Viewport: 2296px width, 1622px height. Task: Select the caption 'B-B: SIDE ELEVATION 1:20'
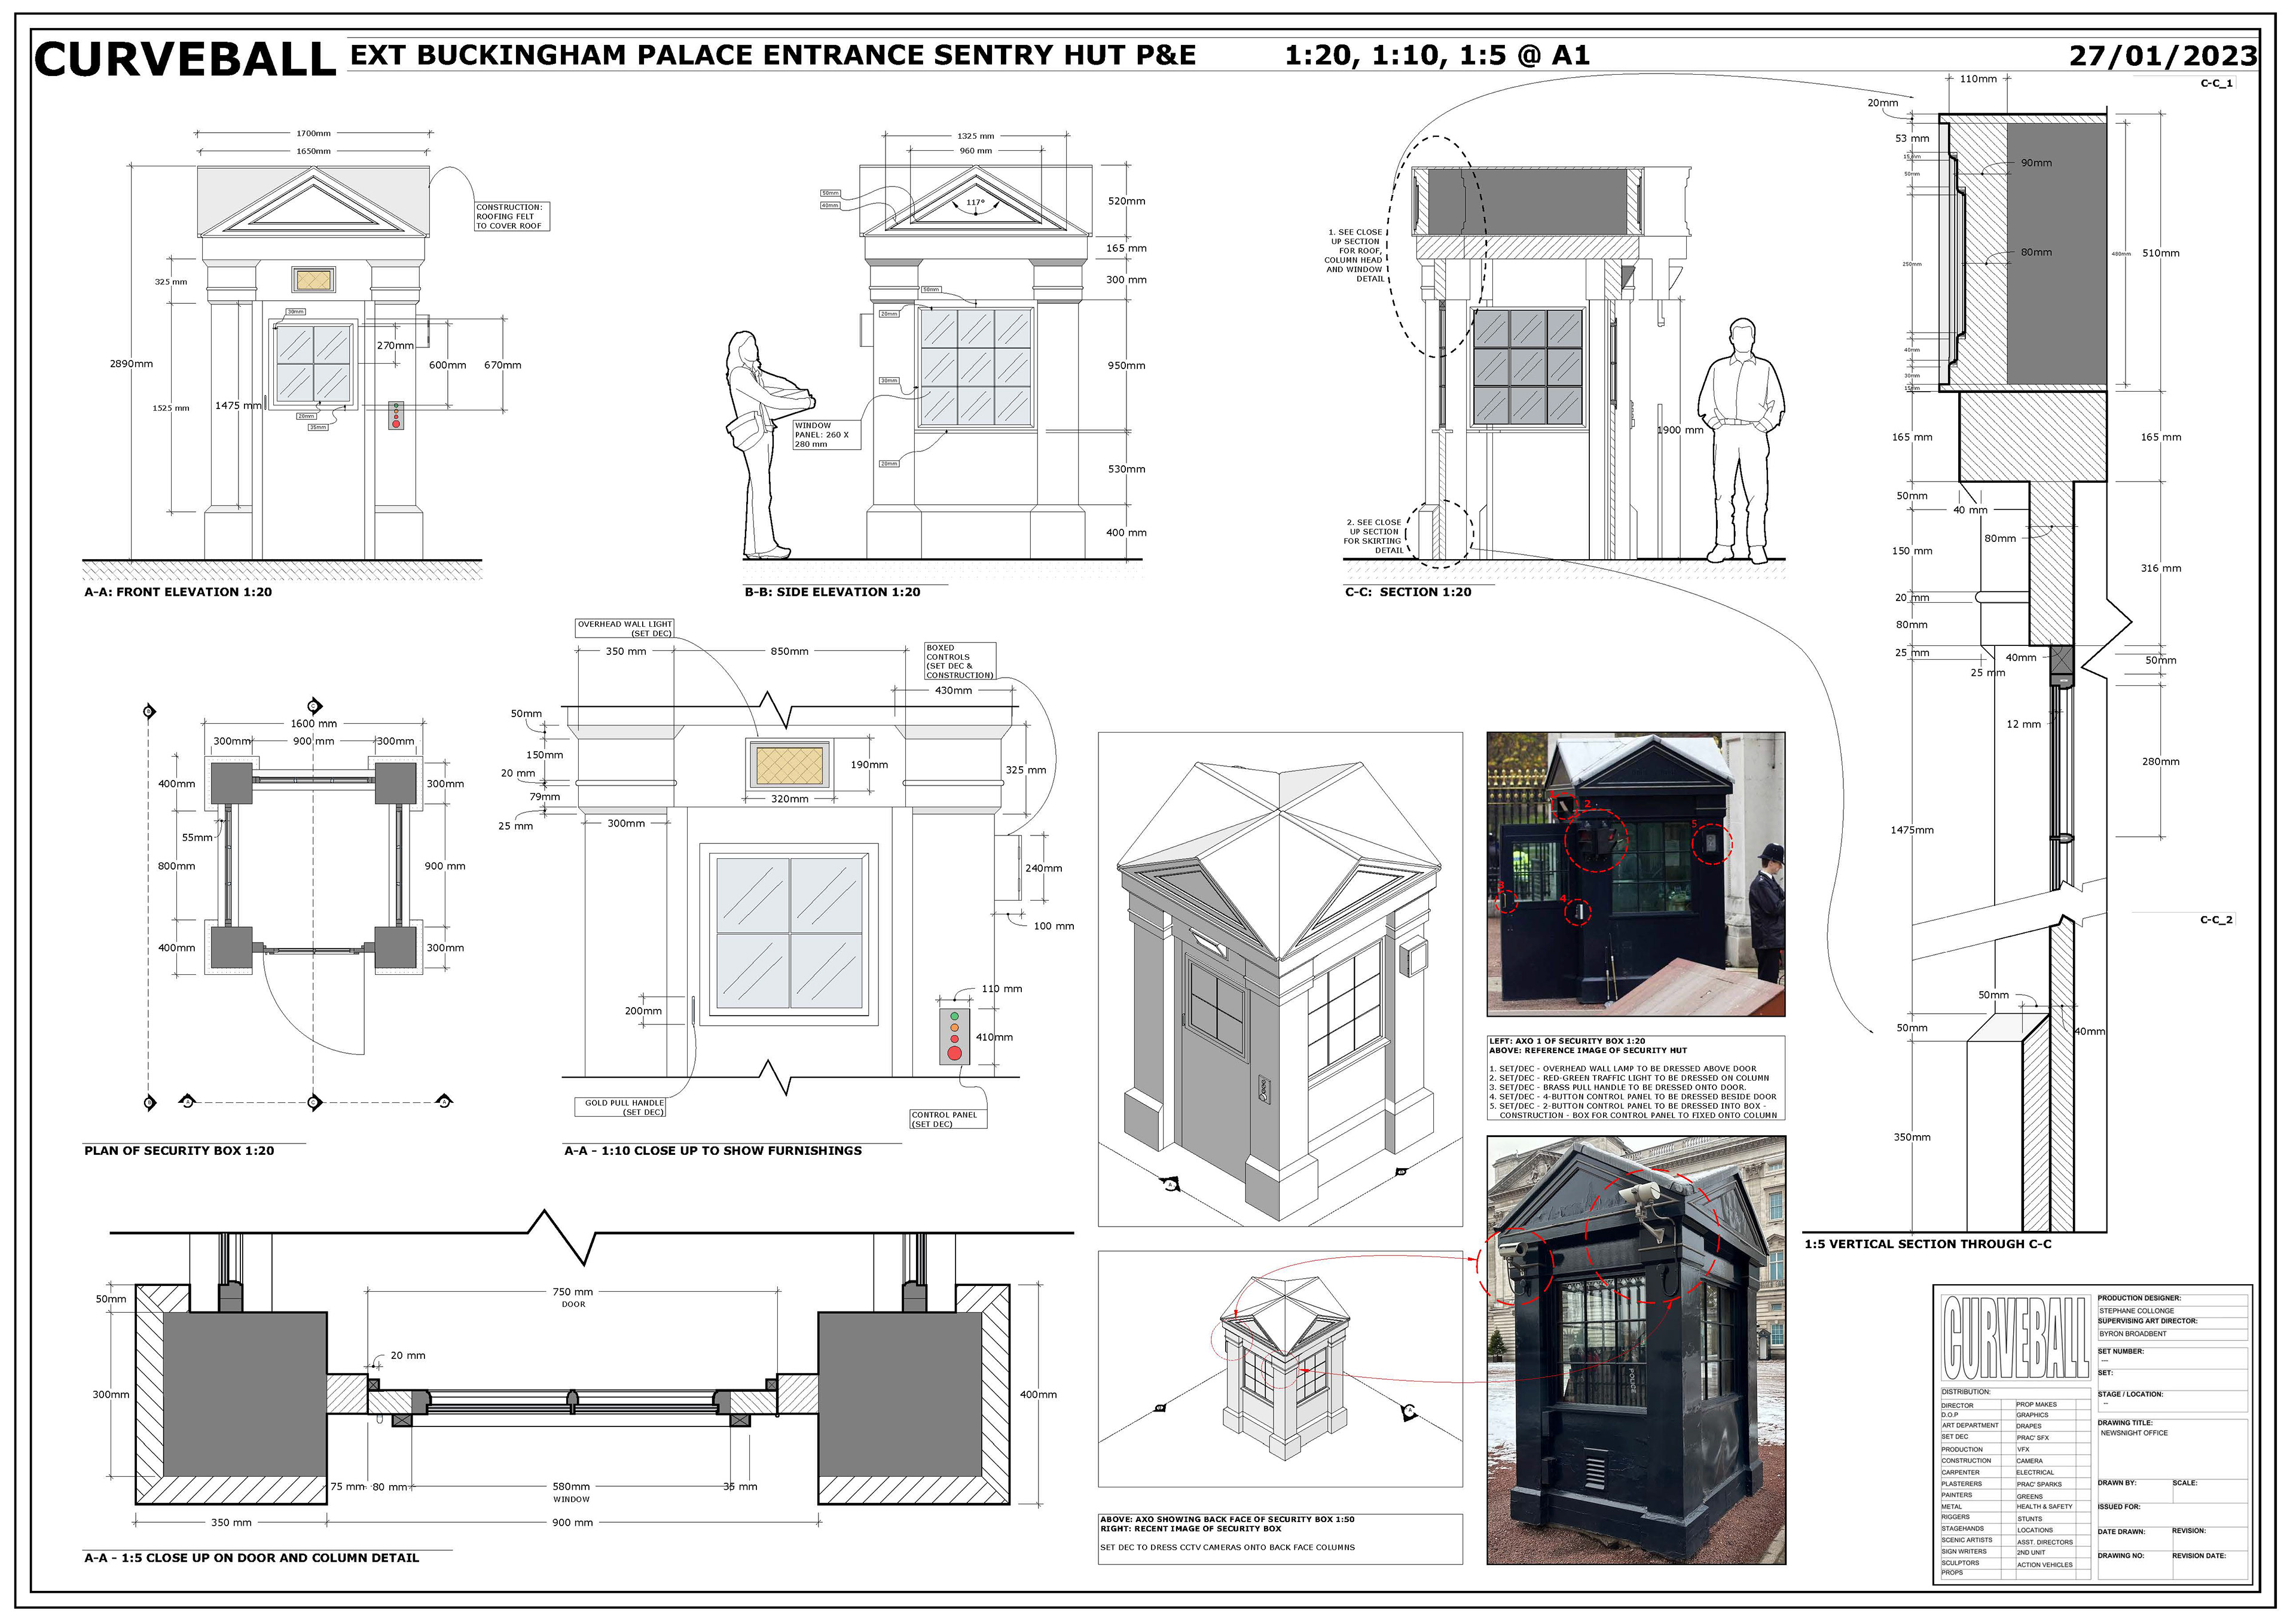coord(832,592)
